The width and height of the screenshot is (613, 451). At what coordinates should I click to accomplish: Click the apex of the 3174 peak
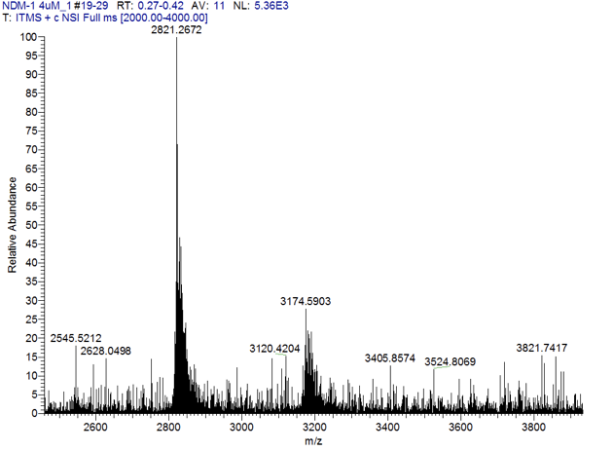coord(306,310)
